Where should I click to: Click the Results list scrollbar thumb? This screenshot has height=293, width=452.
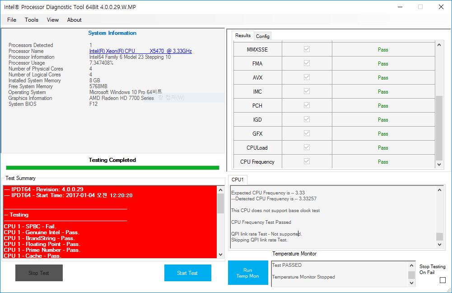click(x=439, y=128)
